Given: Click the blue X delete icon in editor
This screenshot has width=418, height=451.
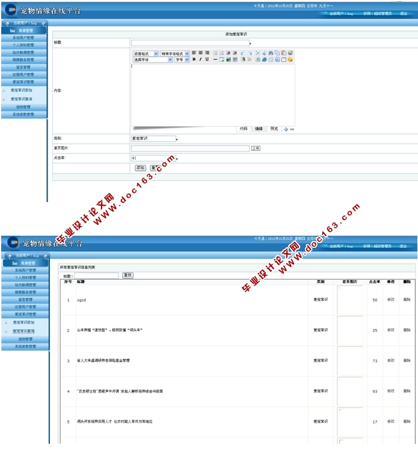Looking at the screenshot, I should pyautogui.click(x=257, y=53).
